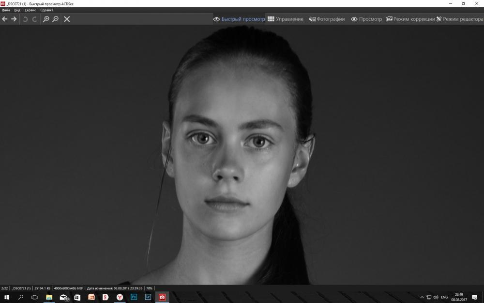Show hidden system tray icons
Viewport: 484px width, 303px height.
pos(422,298)
